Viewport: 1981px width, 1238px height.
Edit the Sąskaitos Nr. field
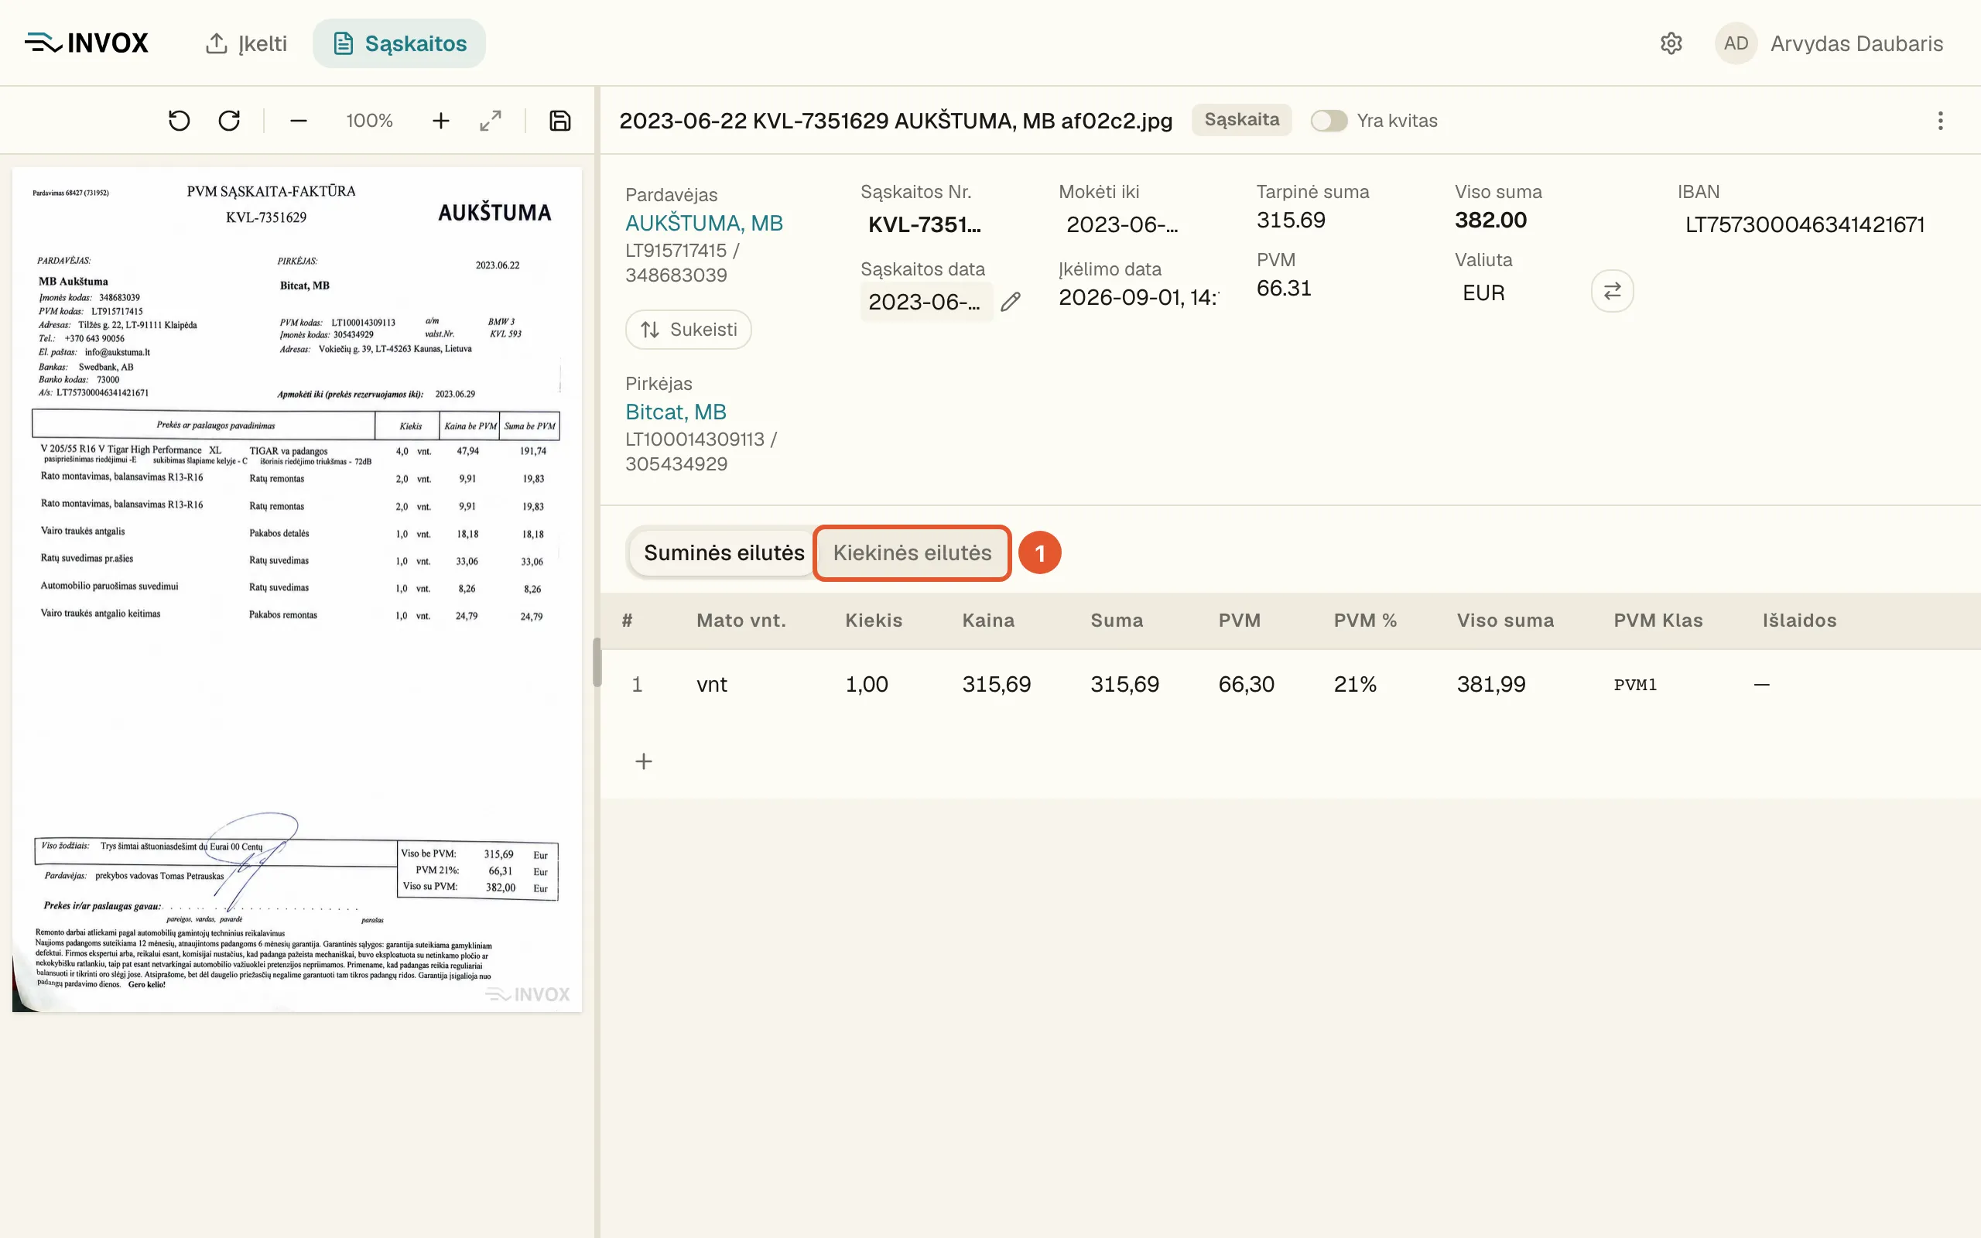(924, 224)
